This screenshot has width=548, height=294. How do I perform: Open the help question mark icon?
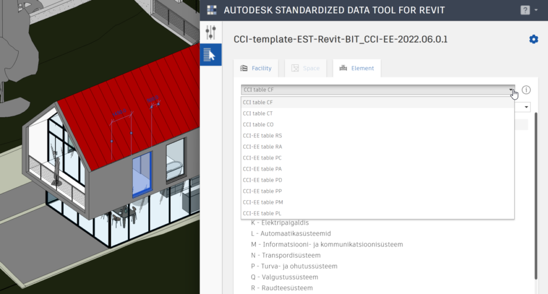[525, 10]
